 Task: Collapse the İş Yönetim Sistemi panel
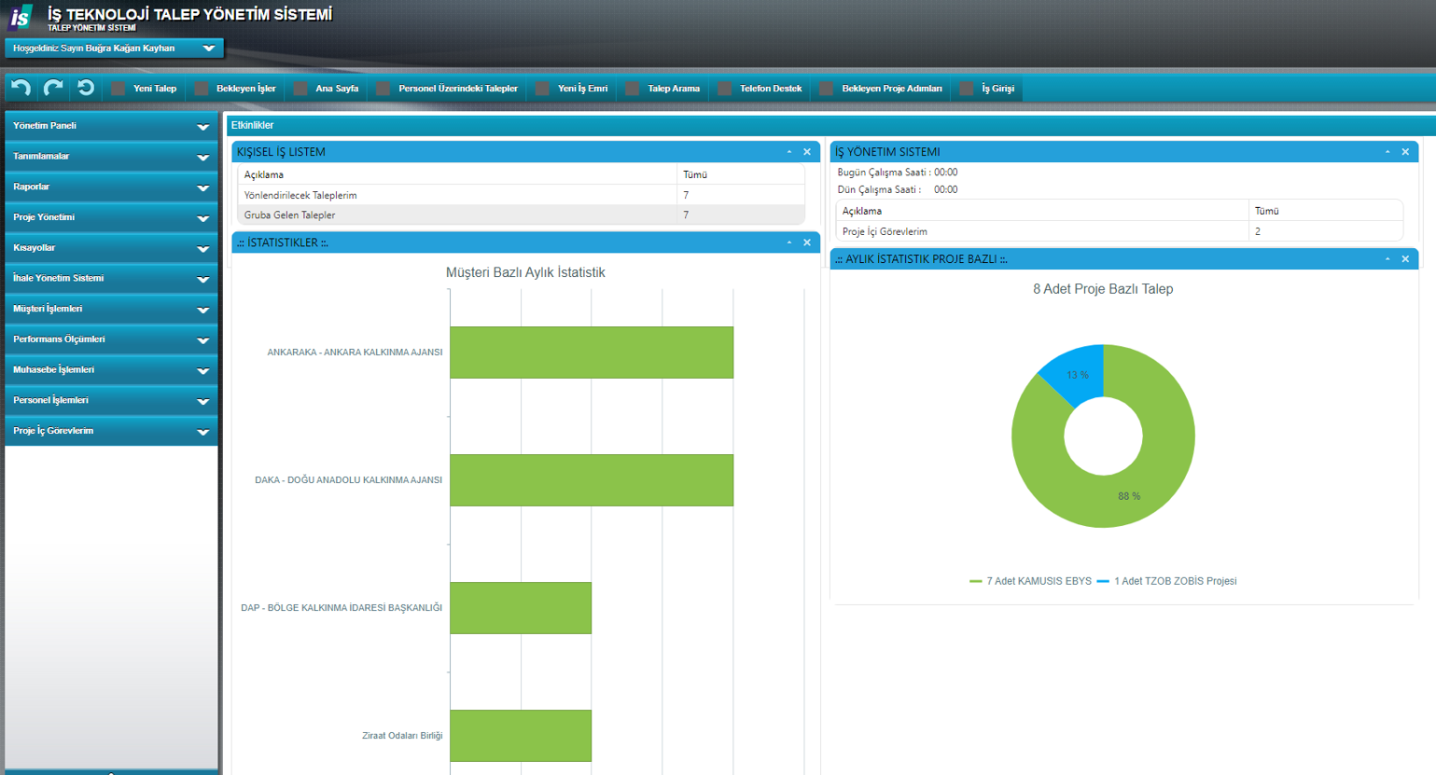pos(1387,152)
